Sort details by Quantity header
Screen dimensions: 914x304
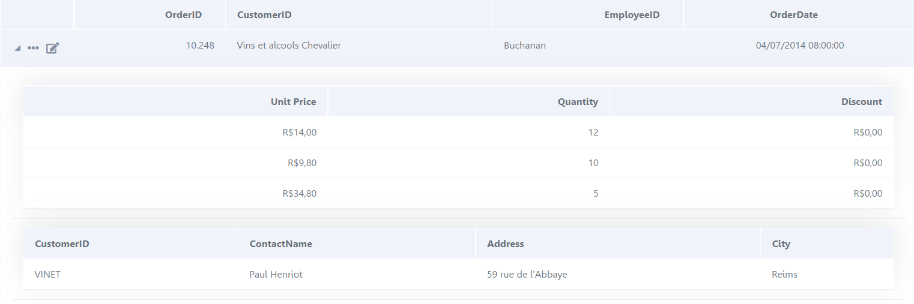pyautogui.click(x=469, y=101)
